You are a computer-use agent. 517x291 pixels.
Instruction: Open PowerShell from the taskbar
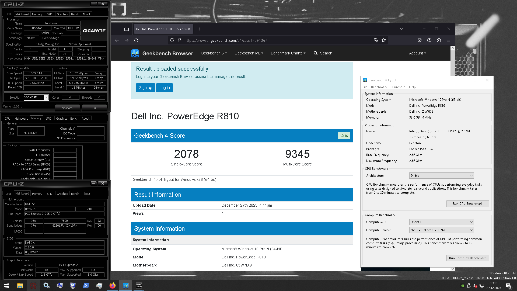point(86,286)
